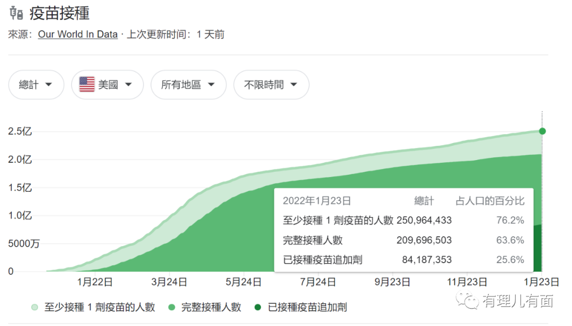Click the arrow on the 總計 dropdown

coord(49,85)
